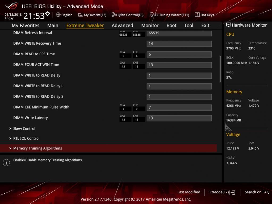This screenshot has height=204, width=272.
Task: Select the Extreme Tweaker tab
Action: pyautogui.click(x=85, y=26)
